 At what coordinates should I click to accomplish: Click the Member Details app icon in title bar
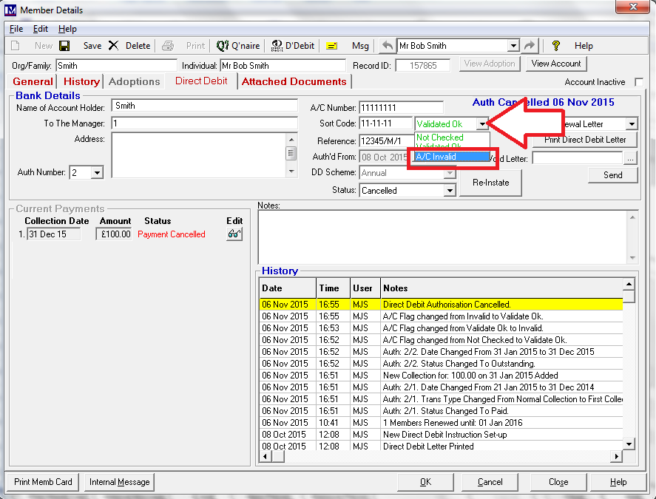click(x=10, y=10)
